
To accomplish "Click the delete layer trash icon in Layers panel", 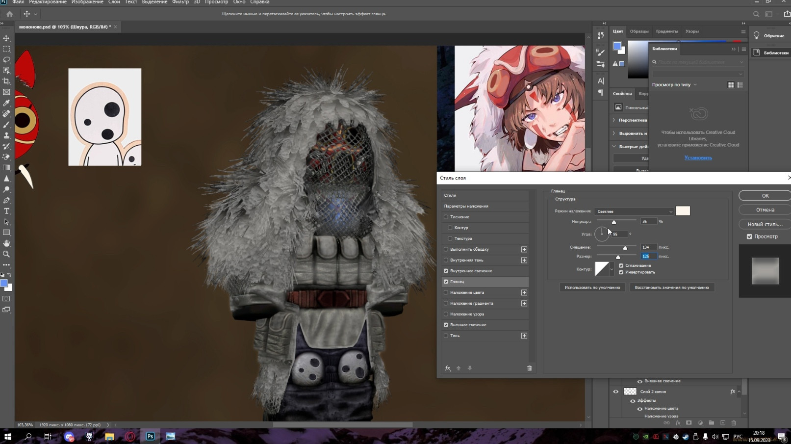I will (x=734, y=423).
